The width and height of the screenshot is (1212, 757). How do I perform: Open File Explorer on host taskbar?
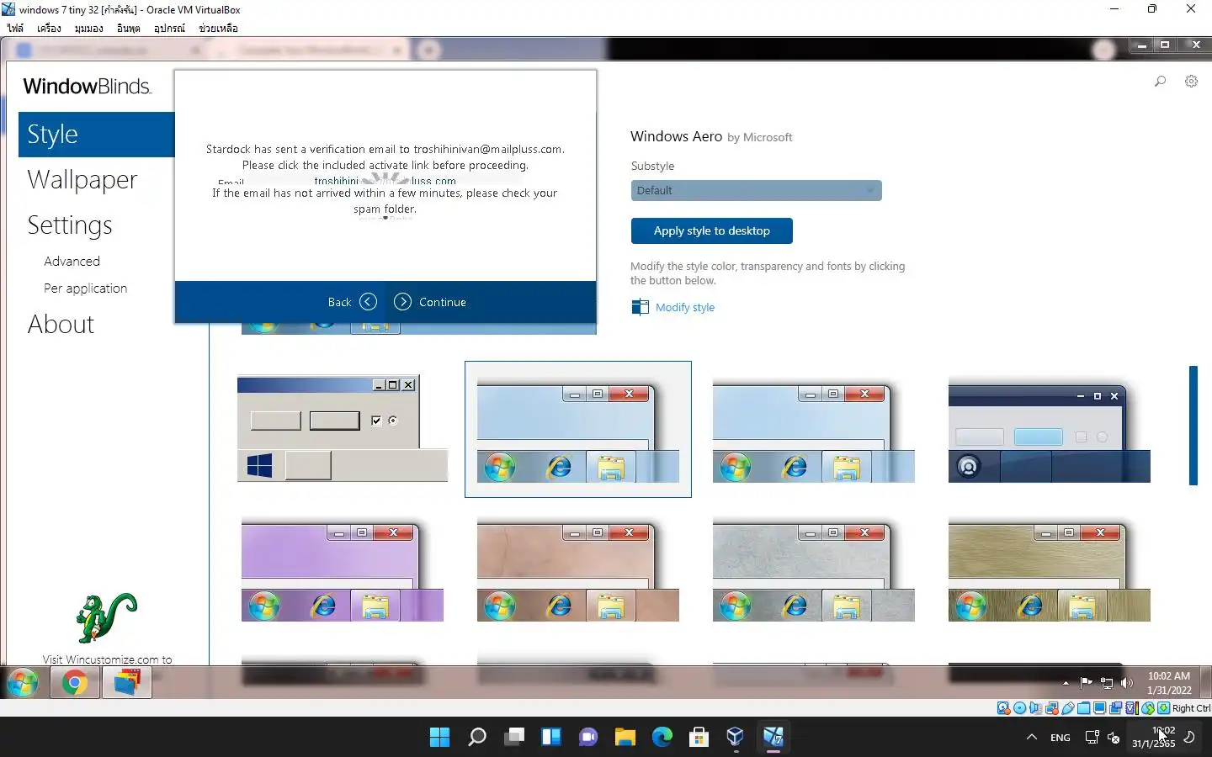click(x=625, y=737)
